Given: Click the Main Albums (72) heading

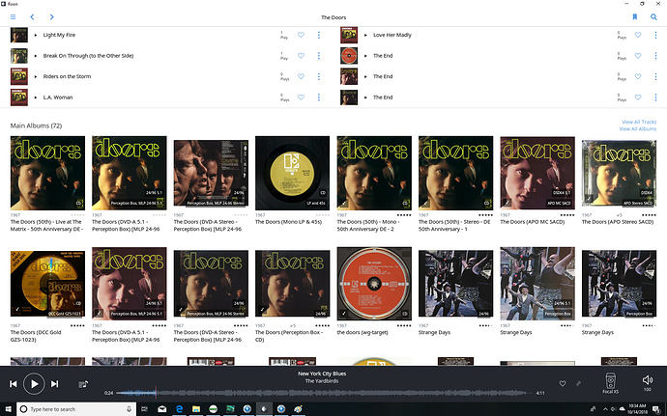Looking at the screenshot, I should tap(36, 125).
